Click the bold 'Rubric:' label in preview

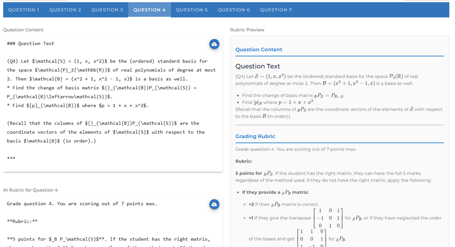[x=244, y=161]
